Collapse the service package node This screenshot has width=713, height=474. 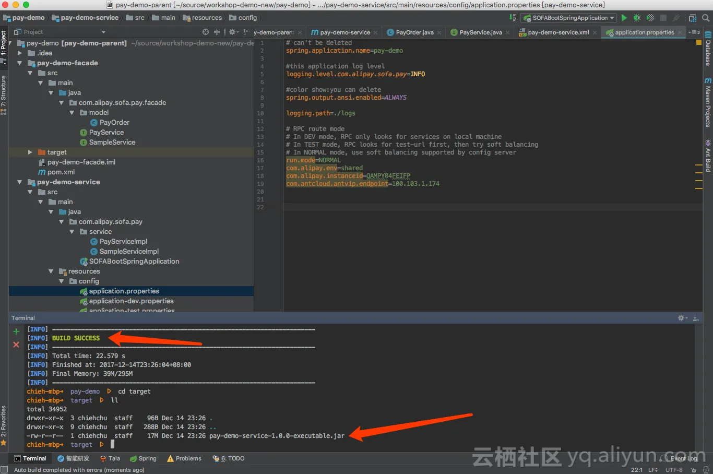(x=72, y=231)
